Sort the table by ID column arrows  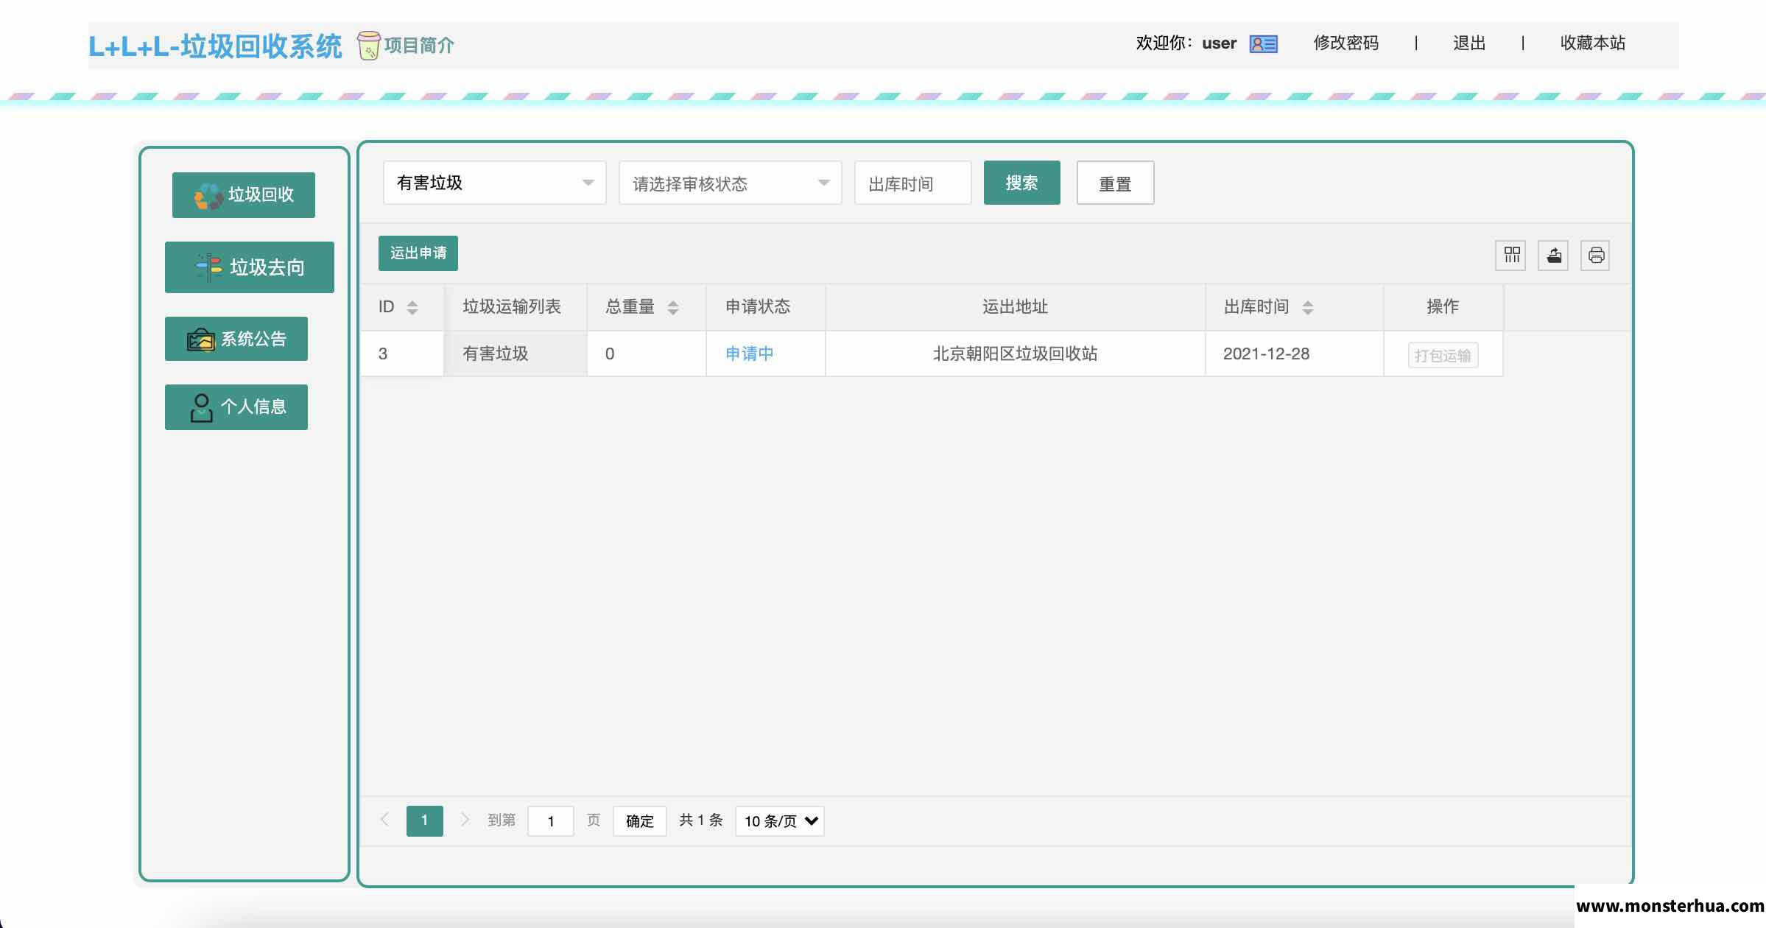[412, 307]
